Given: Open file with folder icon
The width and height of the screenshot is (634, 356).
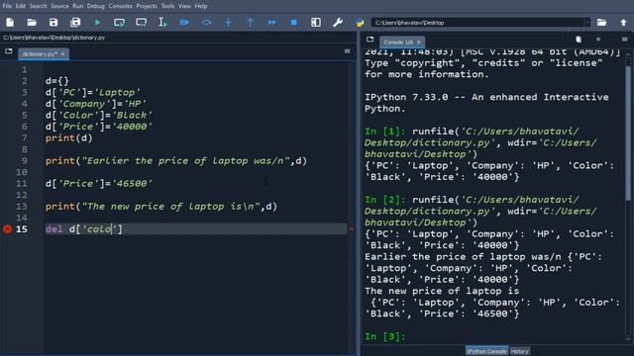Looking at the screenshot, I should [32, 23].
